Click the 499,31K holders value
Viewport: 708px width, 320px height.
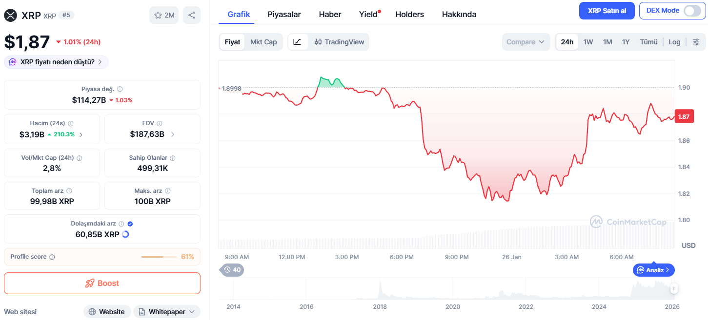click(x=152, y=168)
